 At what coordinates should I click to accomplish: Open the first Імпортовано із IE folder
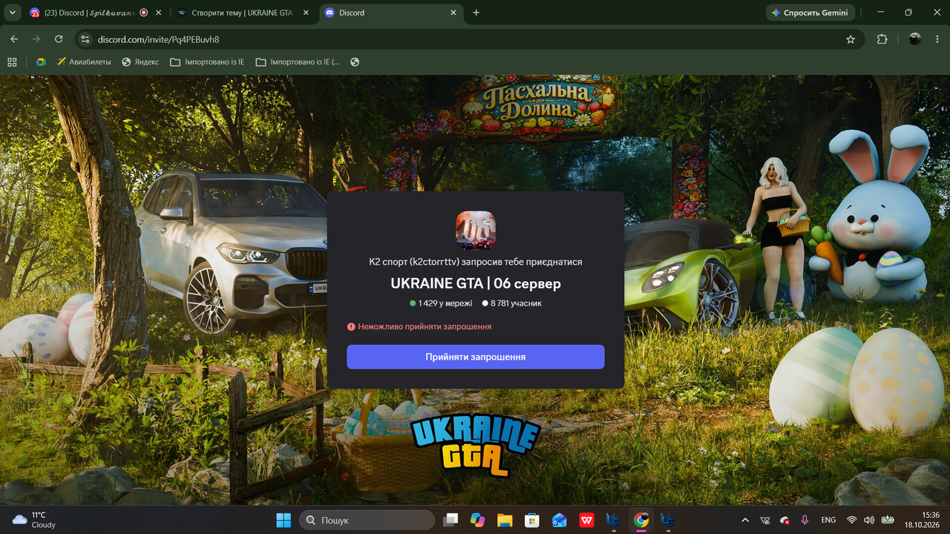[x=207, y=62]
